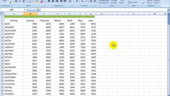Center the text horizontally
170x96 pixels.
point(53,1)
